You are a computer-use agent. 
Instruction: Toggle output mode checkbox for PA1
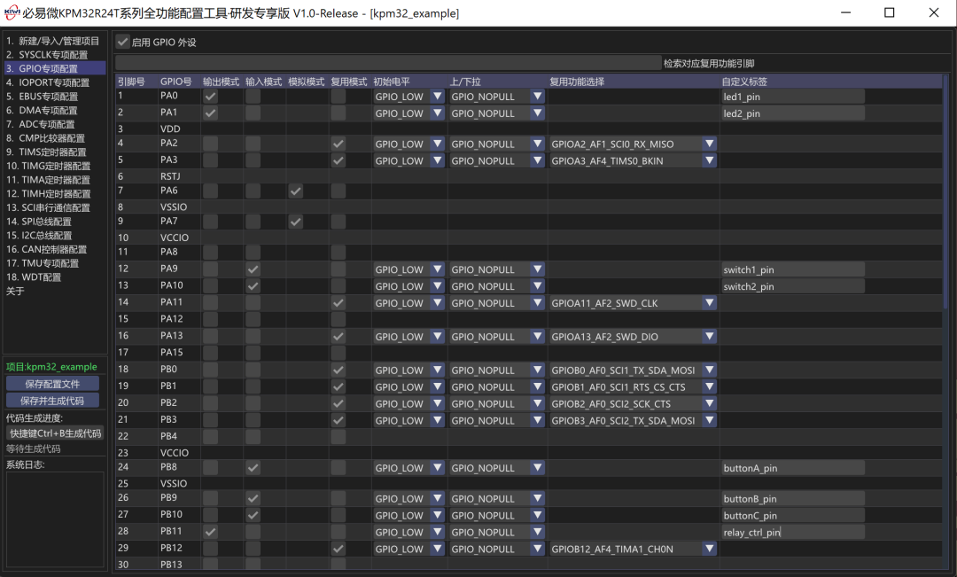coord(211,113)
